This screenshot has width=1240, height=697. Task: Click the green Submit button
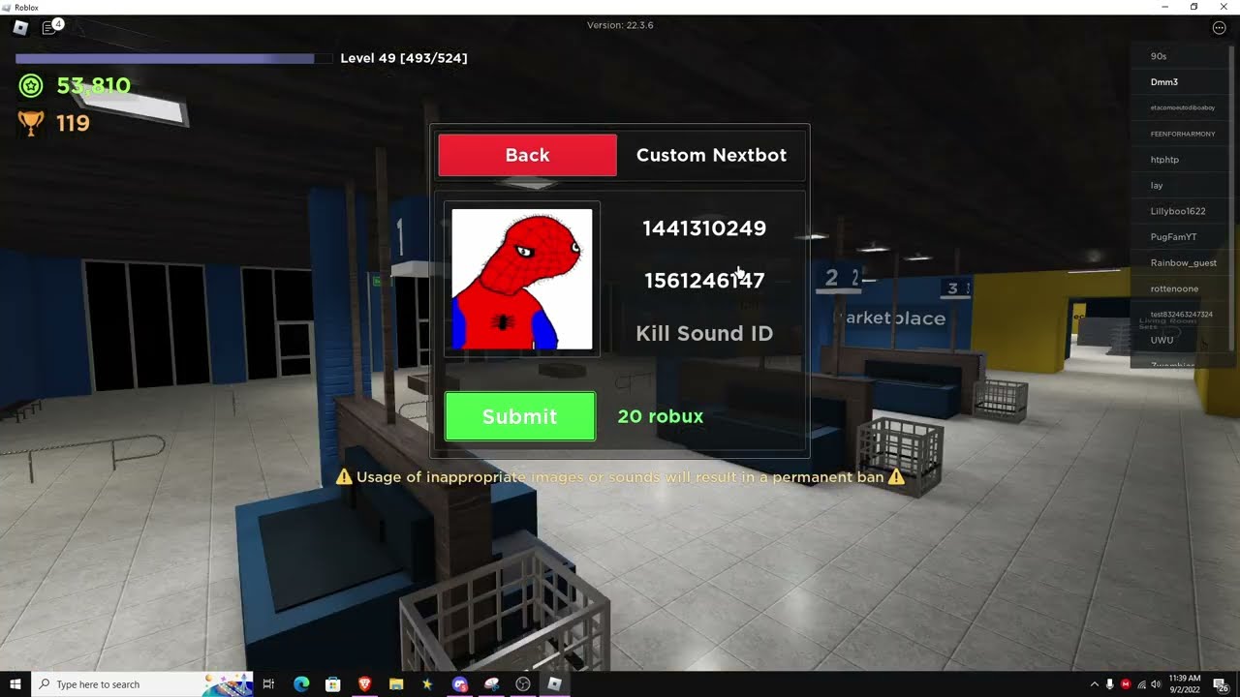(520, 416)
